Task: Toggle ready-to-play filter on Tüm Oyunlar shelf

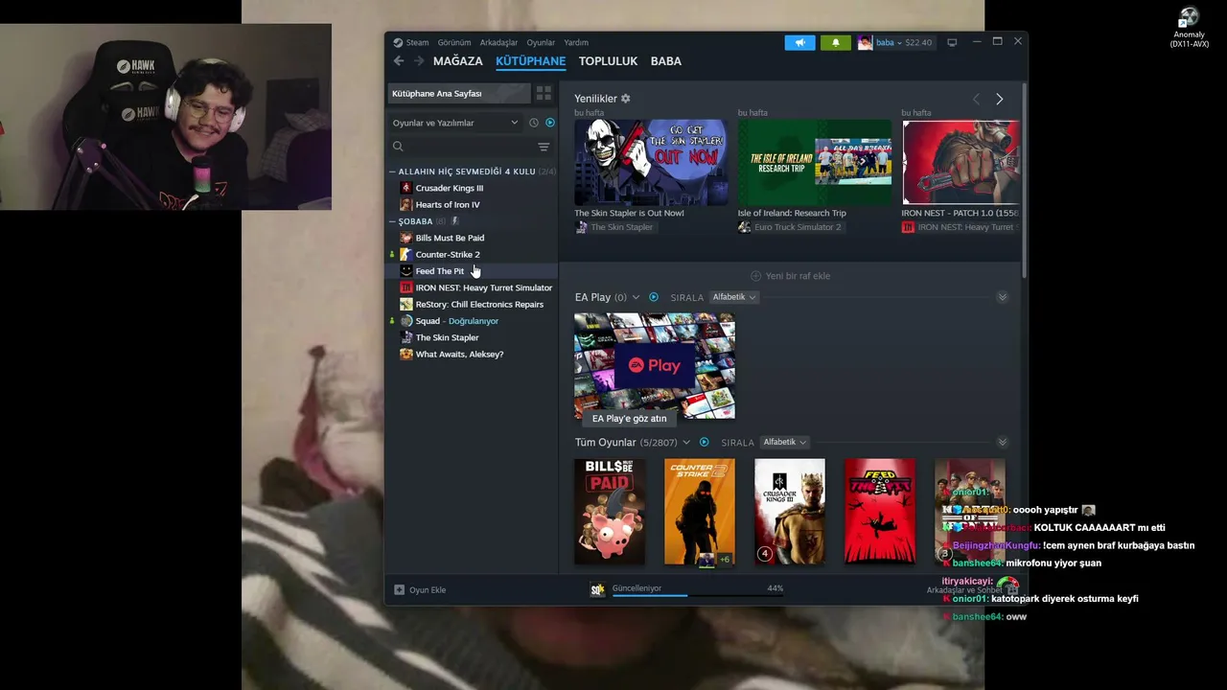Action: 705,442
